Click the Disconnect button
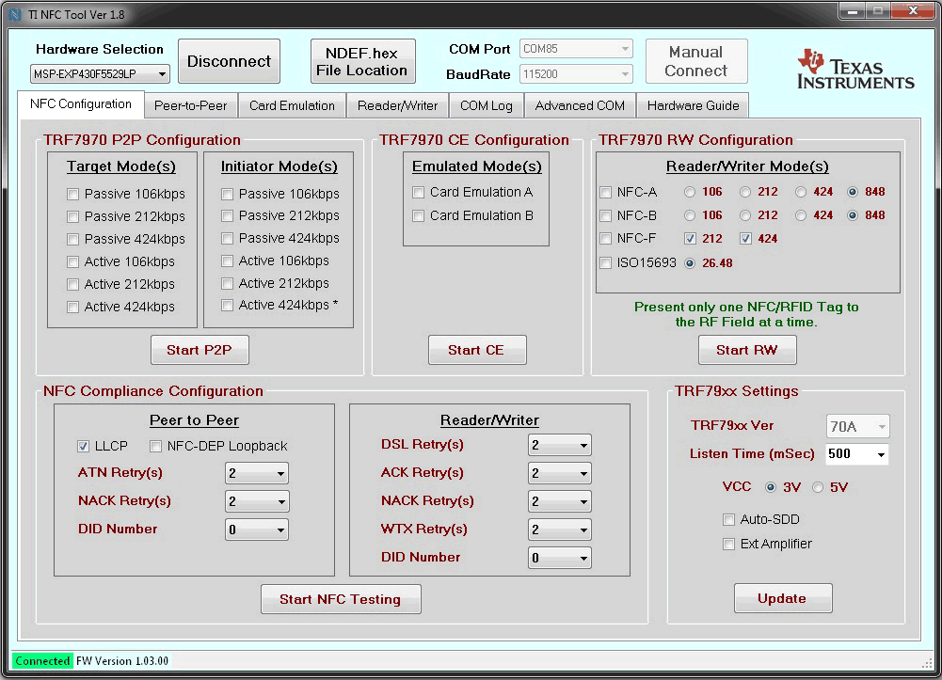942x680 pixels. pyautogui.click(x=229, y=60)
